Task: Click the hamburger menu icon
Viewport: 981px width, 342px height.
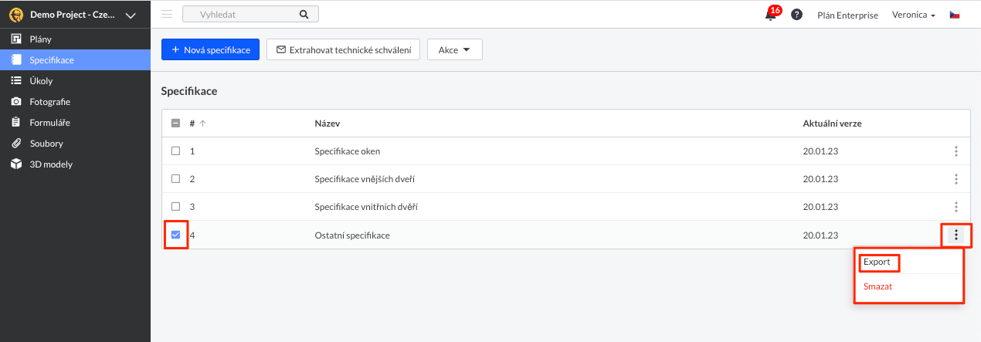Action: 167,14
